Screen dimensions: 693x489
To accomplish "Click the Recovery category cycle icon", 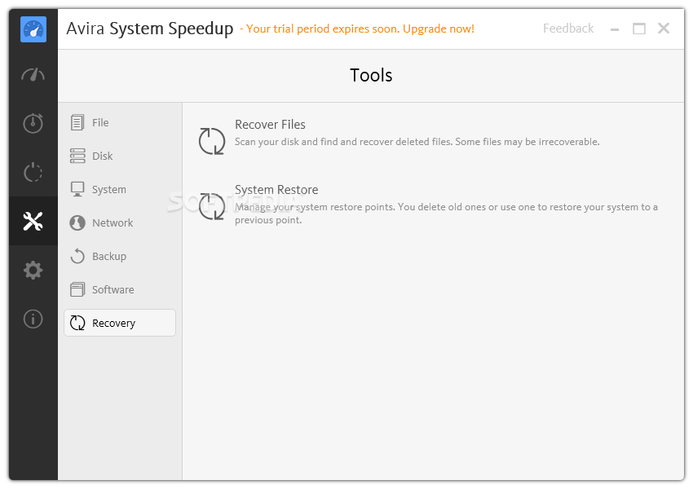I will [77, 323].
